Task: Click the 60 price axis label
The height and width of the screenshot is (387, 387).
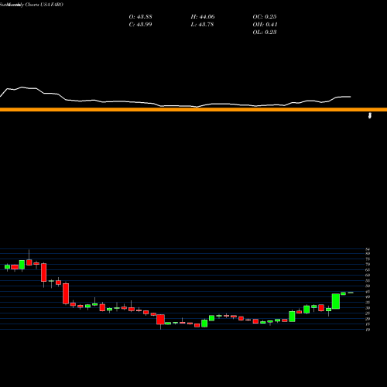Action: point(368,276)
